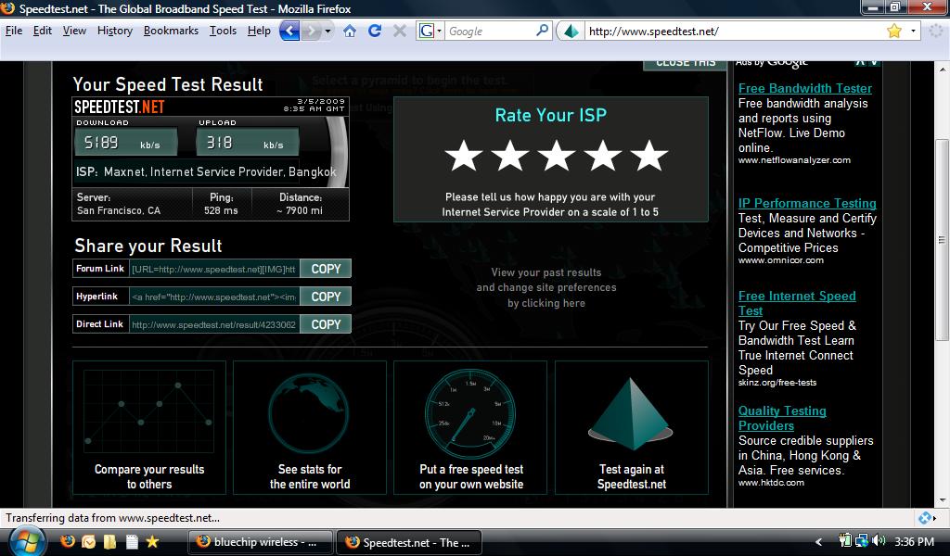Rate ISP four stars

tap(603, 156)
